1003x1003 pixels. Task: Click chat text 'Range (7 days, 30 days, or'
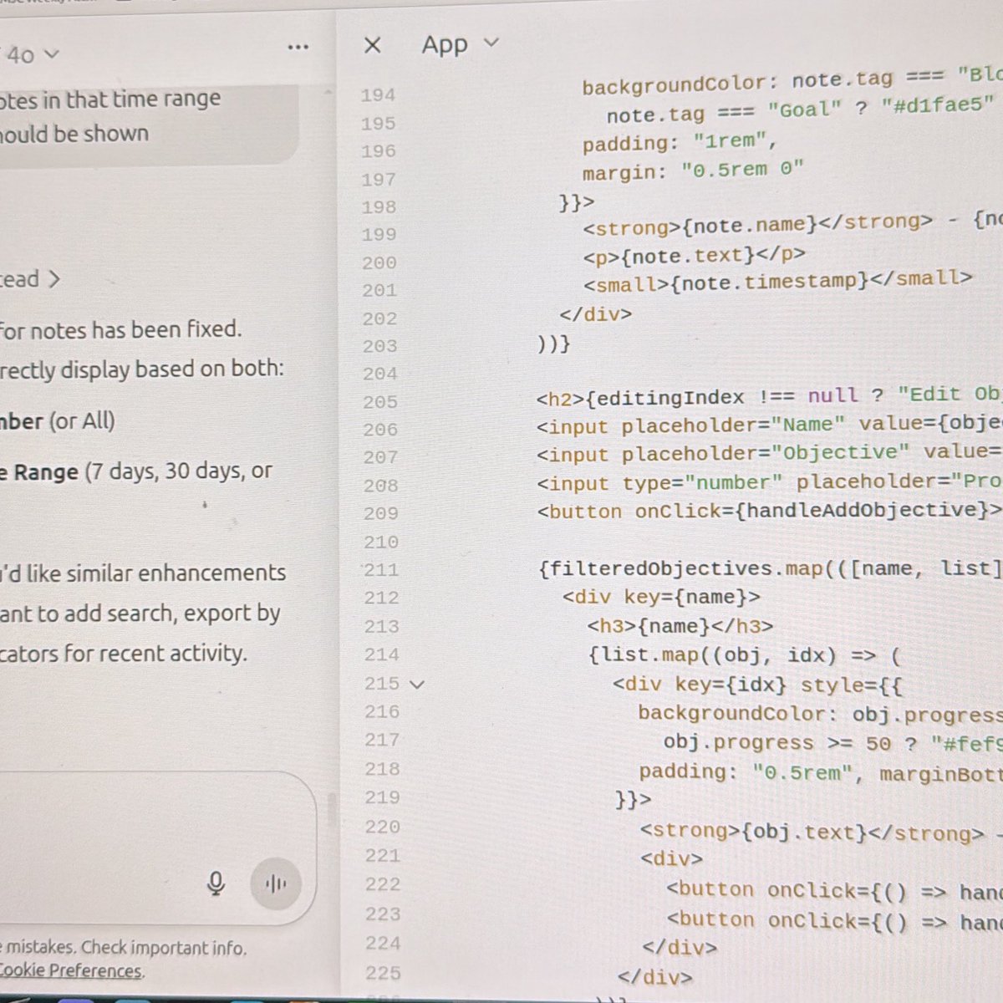pyautogui.click(x=142, y=471)
